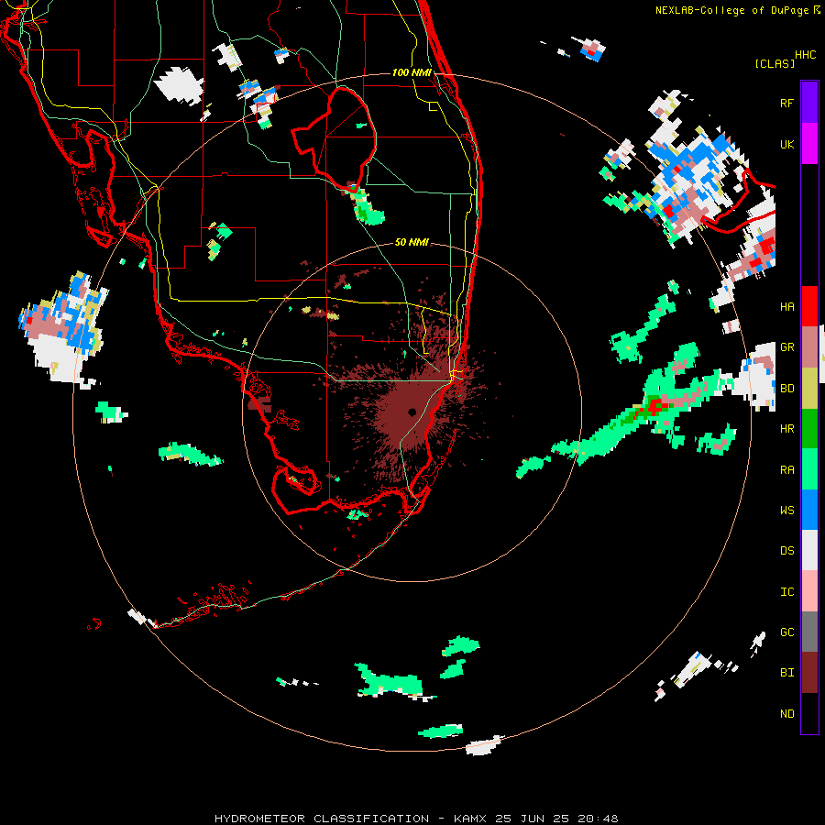Screen dimensions: 825x825
Task: Click the light pink IC ice crystals swatch
Action: click(x=809, y=591)
